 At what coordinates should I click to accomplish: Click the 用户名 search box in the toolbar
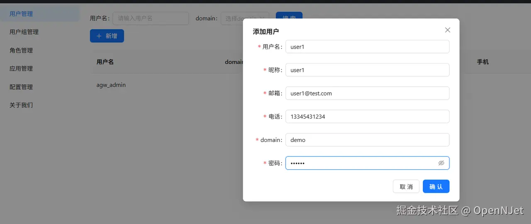(151, 18)
